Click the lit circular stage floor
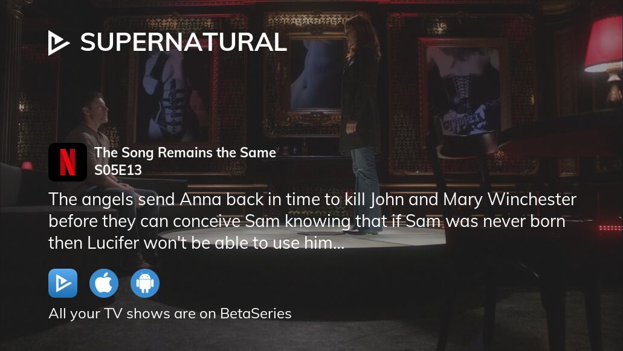The image size is (623, 351). point(302,237)
